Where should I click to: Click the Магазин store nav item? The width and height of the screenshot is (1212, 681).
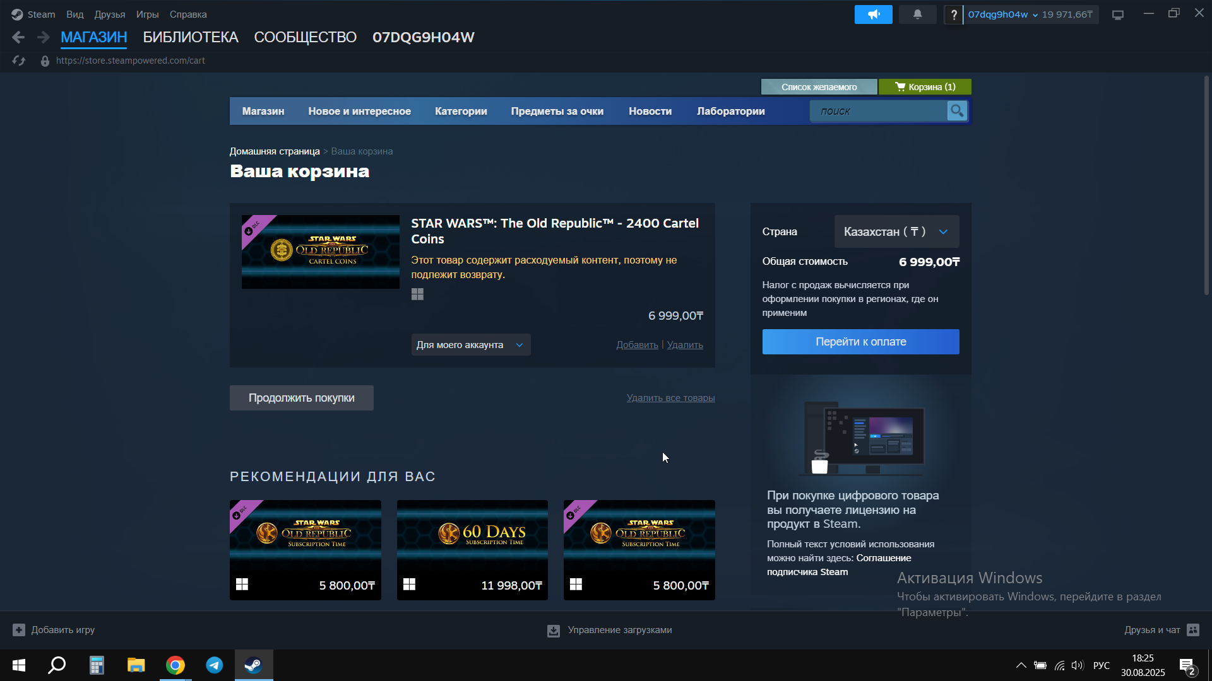tap(263, 111)
